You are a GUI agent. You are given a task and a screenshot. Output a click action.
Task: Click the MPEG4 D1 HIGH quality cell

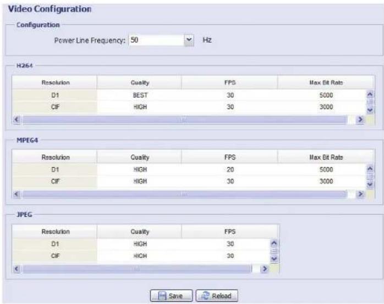click(139, 170)
